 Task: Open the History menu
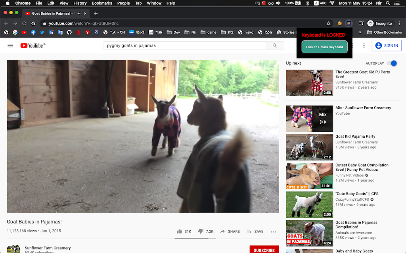[x=80, y=3]
